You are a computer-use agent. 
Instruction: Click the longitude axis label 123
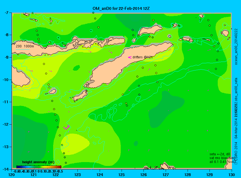coord(78,175)
